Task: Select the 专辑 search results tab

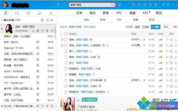Action: coord(135,20)
